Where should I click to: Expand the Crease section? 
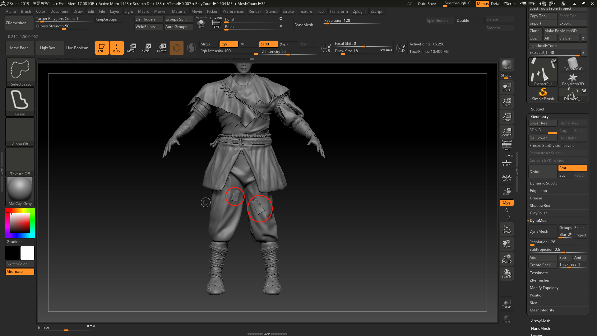point(536,198)
